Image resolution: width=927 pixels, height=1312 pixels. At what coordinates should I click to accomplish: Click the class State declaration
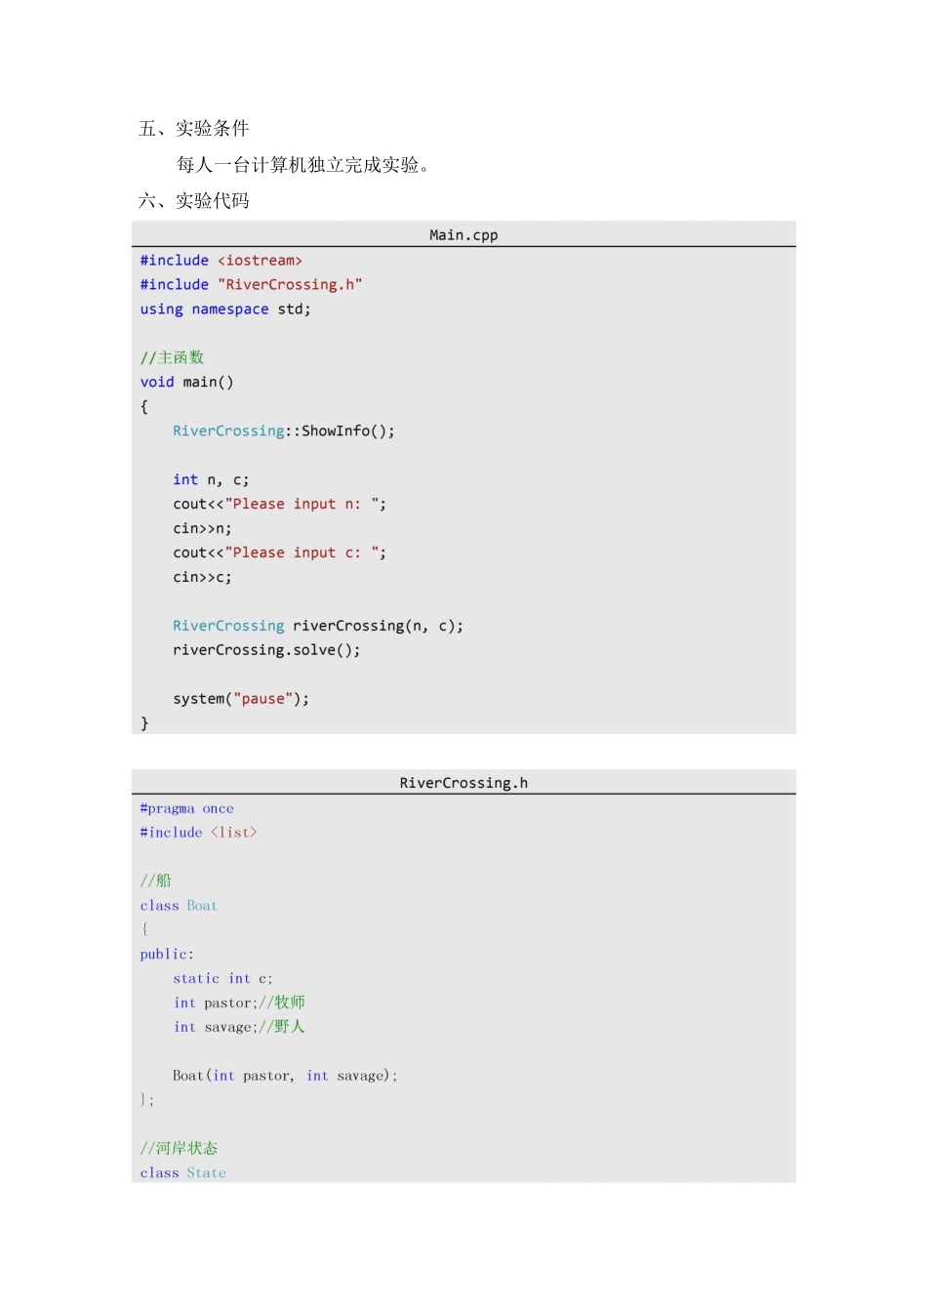(182, 1173)
